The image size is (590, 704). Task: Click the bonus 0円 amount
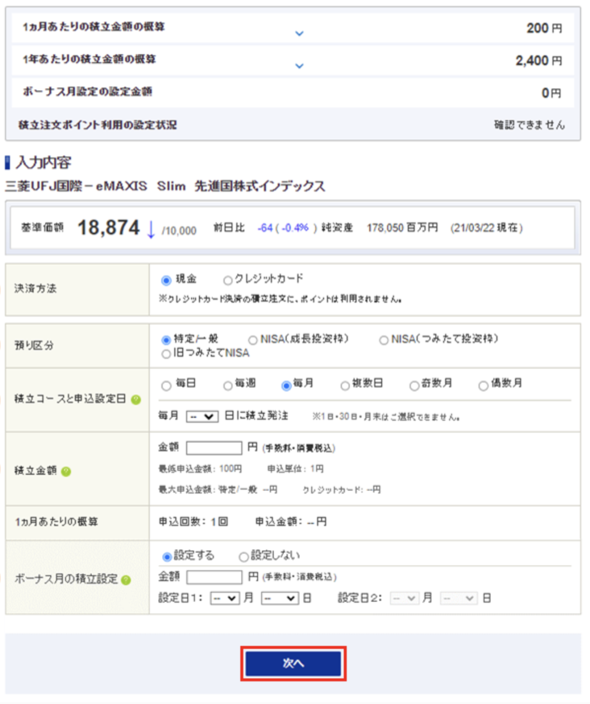(x=551, y=93)
